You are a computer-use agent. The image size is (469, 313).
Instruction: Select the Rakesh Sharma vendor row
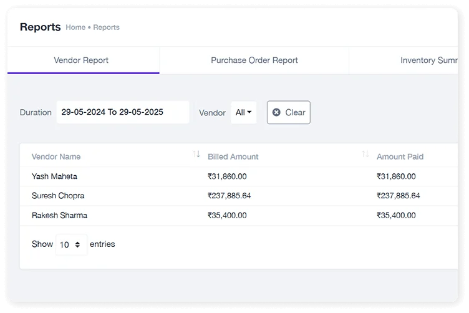pos(239,216)
